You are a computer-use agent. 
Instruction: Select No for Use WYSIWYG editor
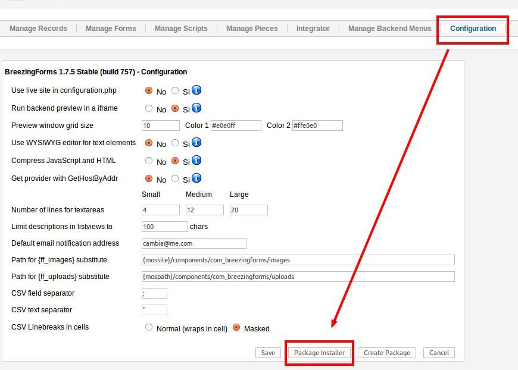coord(149,143)
